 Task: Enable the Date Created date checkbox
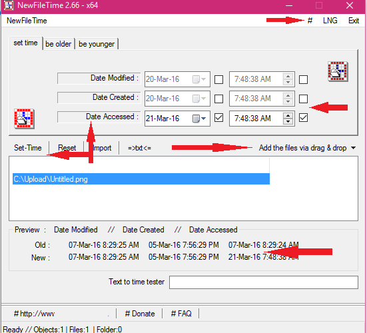218,99
